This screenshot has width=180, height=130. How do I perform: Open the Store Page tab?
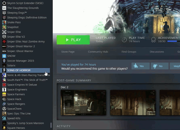(x=68, y=52)
